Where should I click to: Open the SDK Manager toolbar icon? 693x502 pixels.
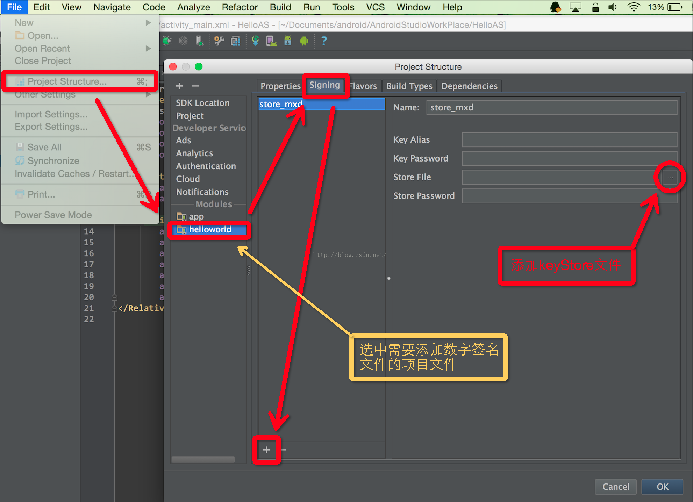288,41
